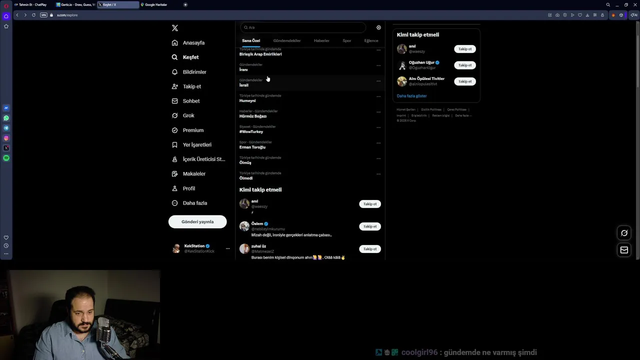Open Messenger in Opera sidebar
The width and height of the screenshot is (640, 360).
point(6,108)
